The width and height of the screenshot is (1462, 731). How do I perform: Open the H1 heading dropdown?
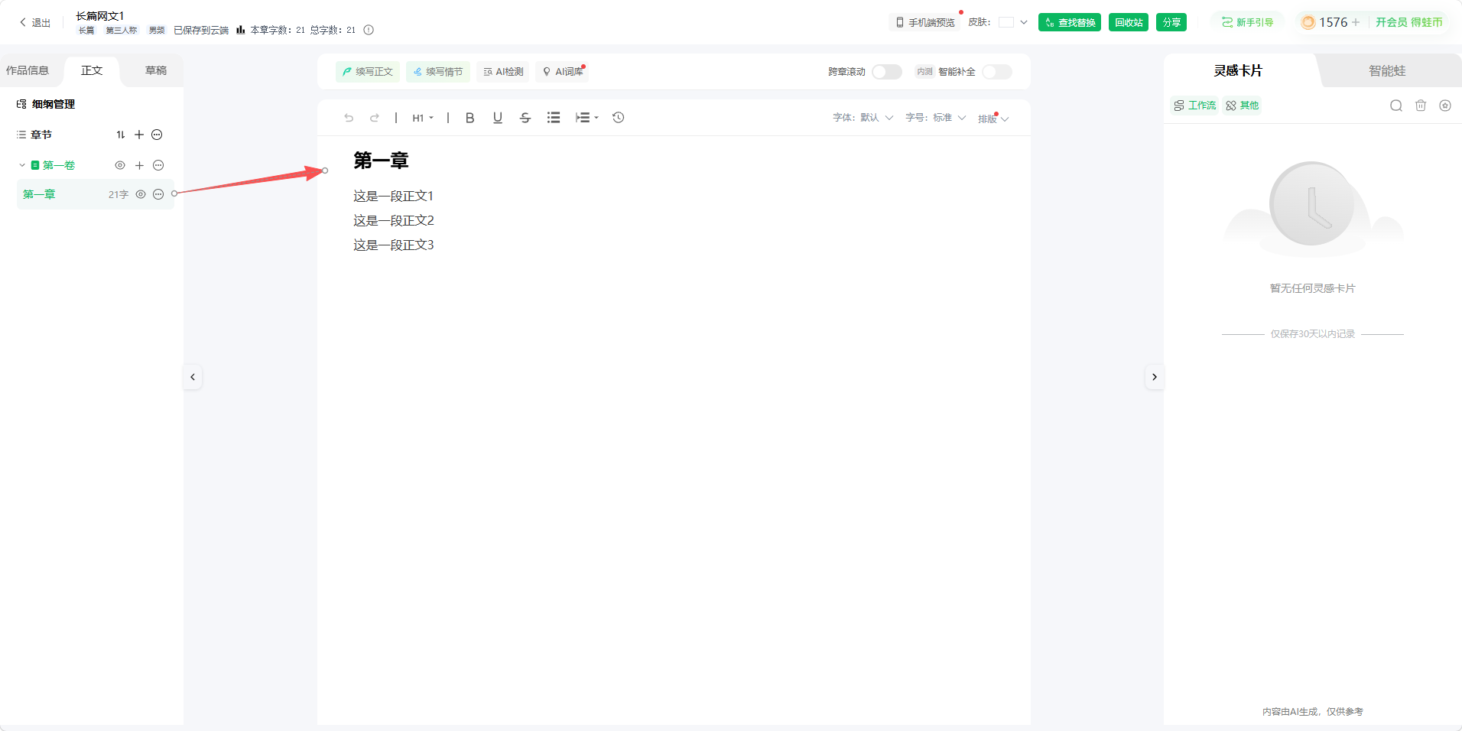423,118
